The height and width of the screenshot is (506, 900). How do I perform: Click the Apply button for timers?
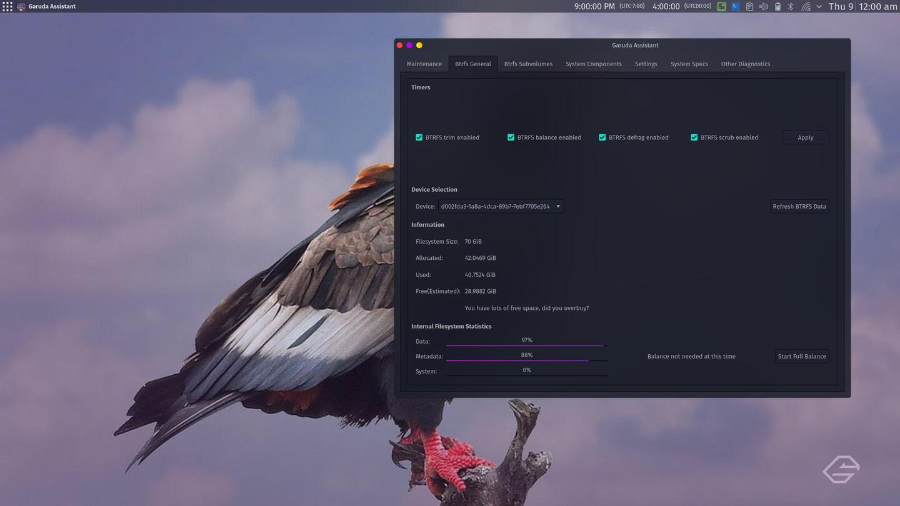tap(806, 137)
